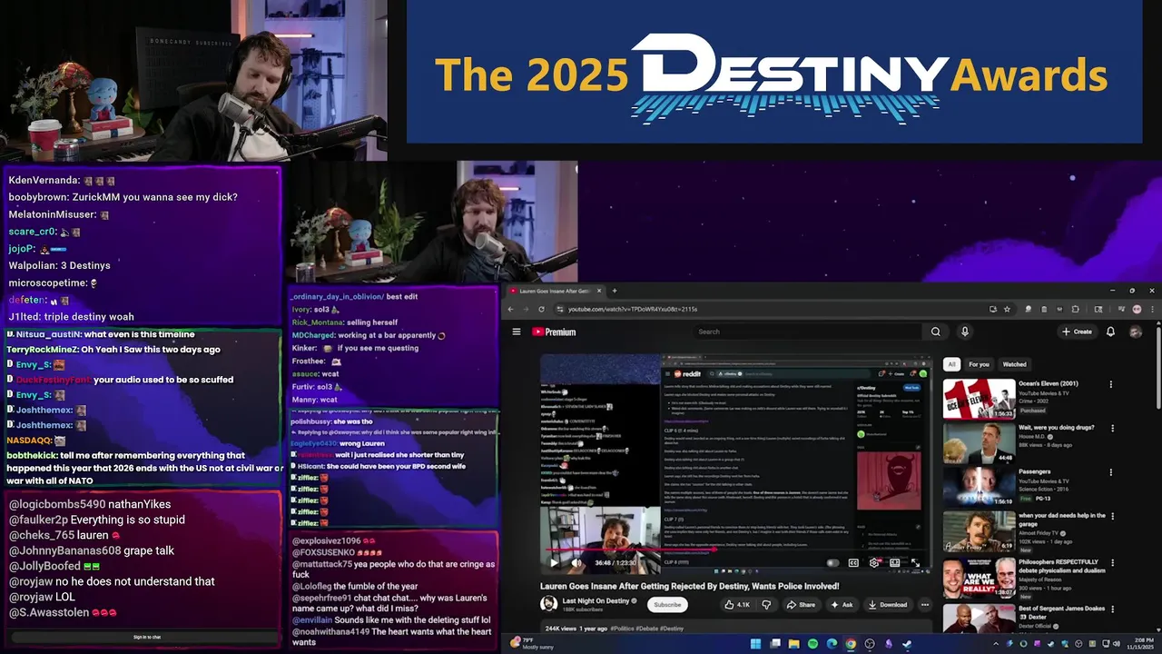Download the video with the Download button
This screenshot has height=654, width=1162.
pyautogui.click(x=888, y=605)
